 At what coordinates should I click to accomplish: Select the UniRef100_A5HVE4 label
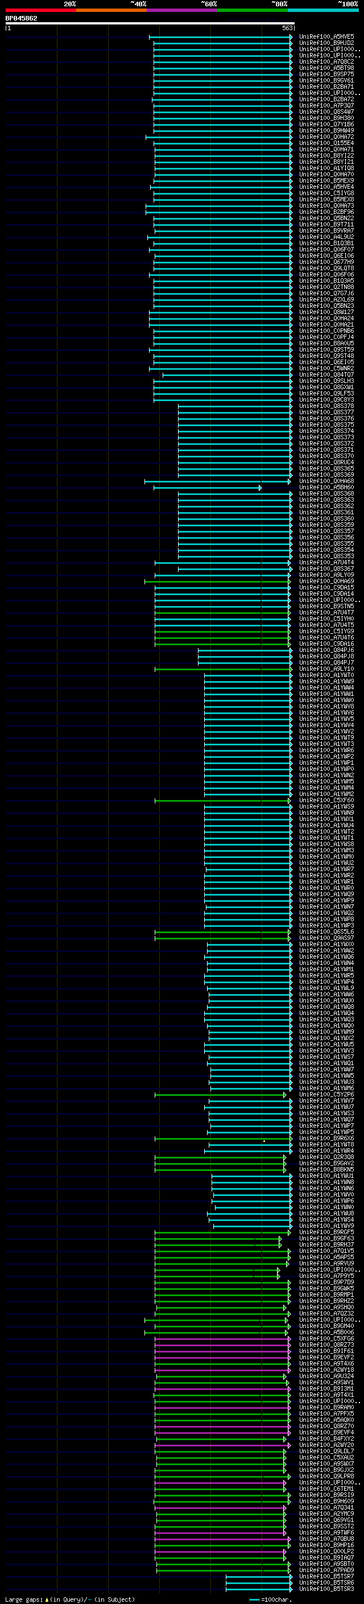pyautogui.click(x=326, y=187)
